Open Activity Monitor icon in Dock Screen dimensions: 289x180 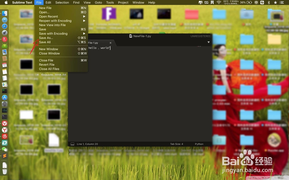[4, 110]
